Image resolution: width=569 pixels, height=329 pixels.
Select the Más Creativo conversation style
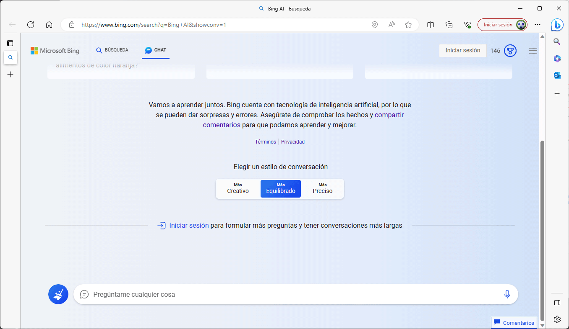point(238,188)
